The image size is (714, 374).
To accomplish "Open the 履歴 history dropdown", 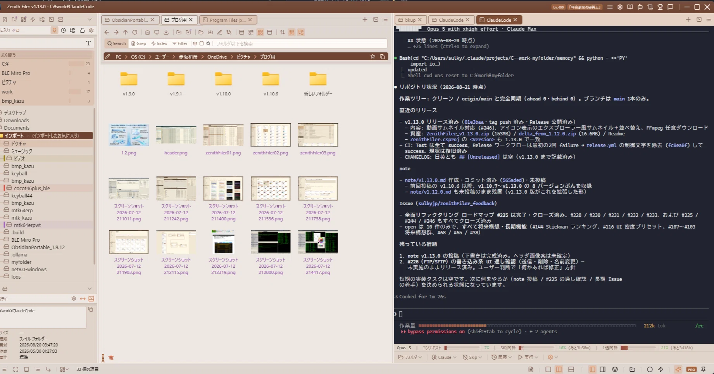I will [x=502, y=357].
